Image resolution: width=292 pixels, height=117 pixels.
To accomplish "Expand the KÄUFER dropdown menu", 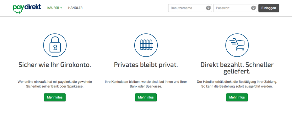I will click(x=55, y=8).
